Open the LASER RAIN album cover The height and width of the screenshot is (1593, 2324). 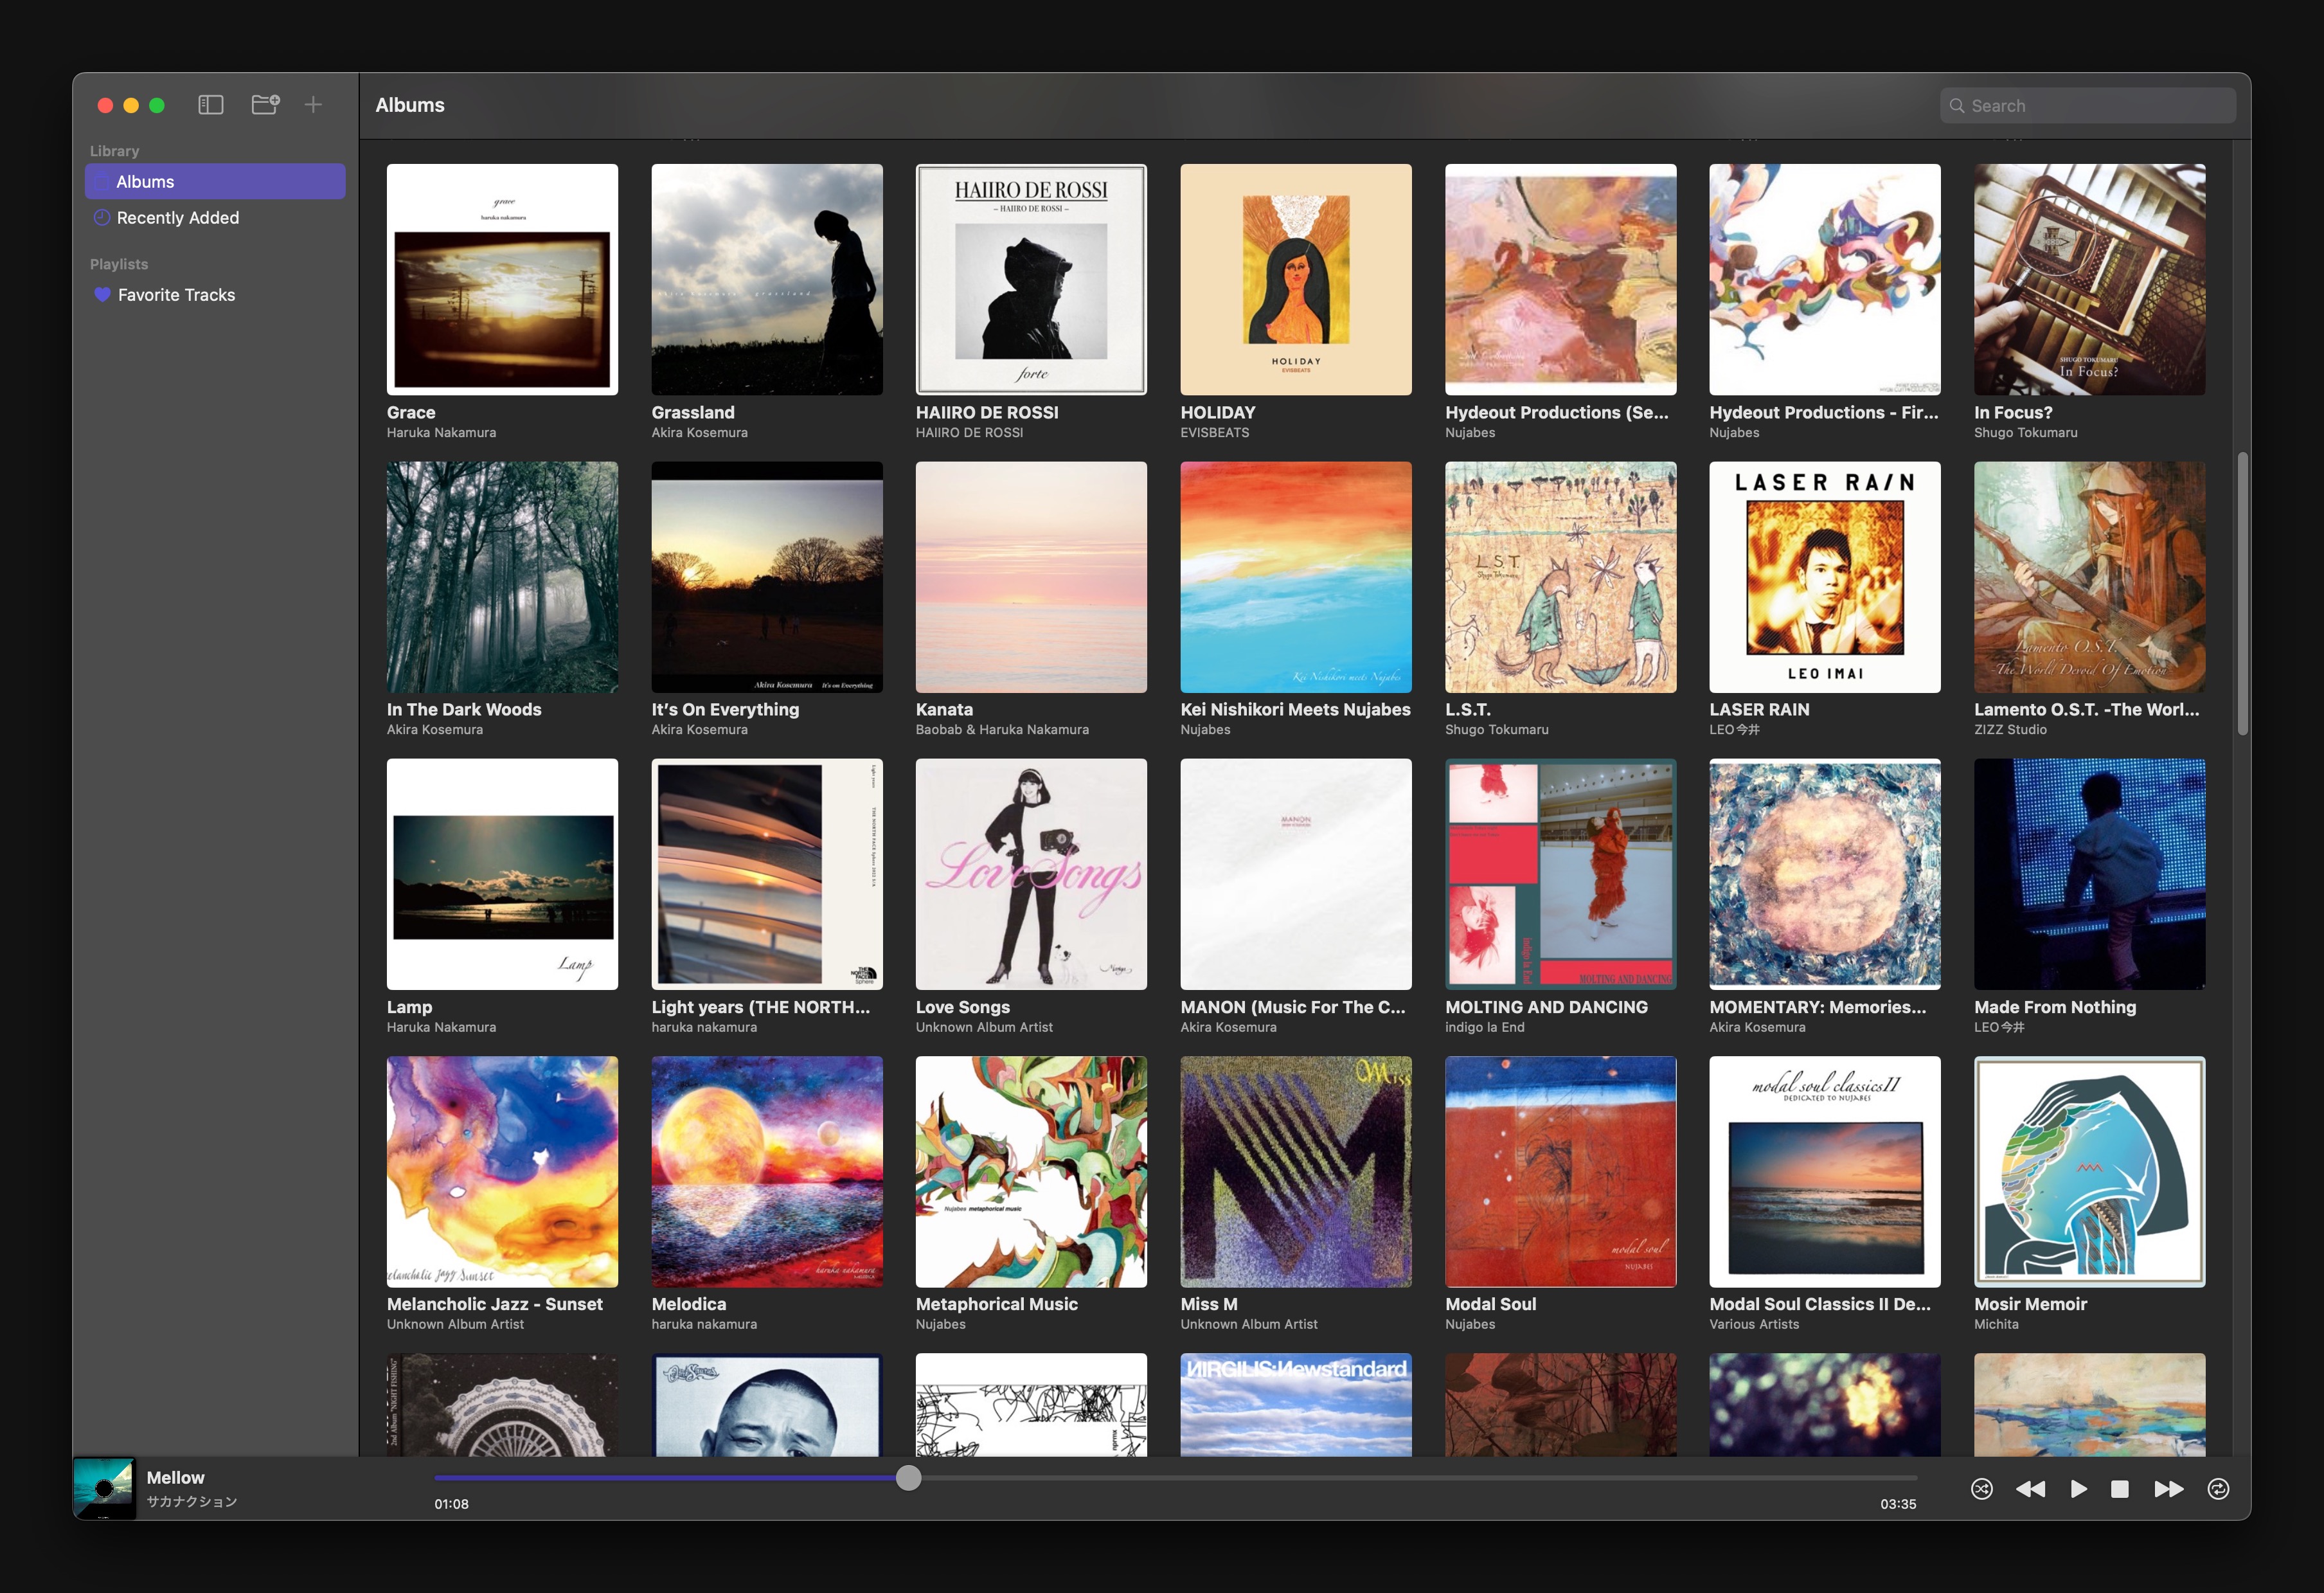point(1825,577)
